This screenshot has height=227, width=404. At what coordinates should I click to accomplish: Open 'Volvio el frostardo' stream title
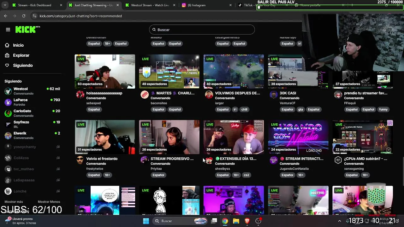[102, 159]
